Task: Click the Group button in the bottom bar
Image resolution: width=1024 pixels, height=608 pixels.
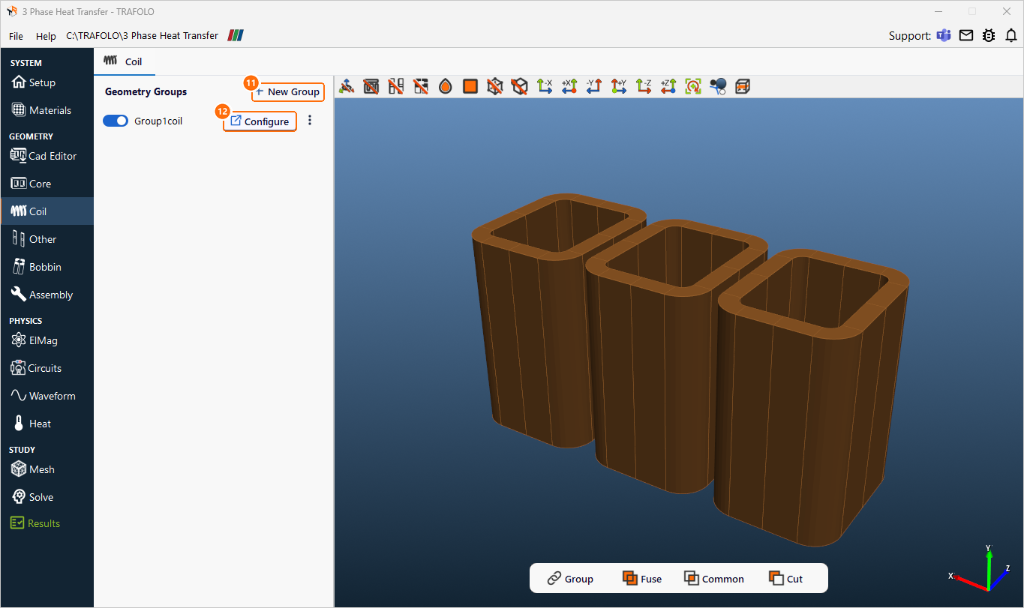Action: (570, 578)
